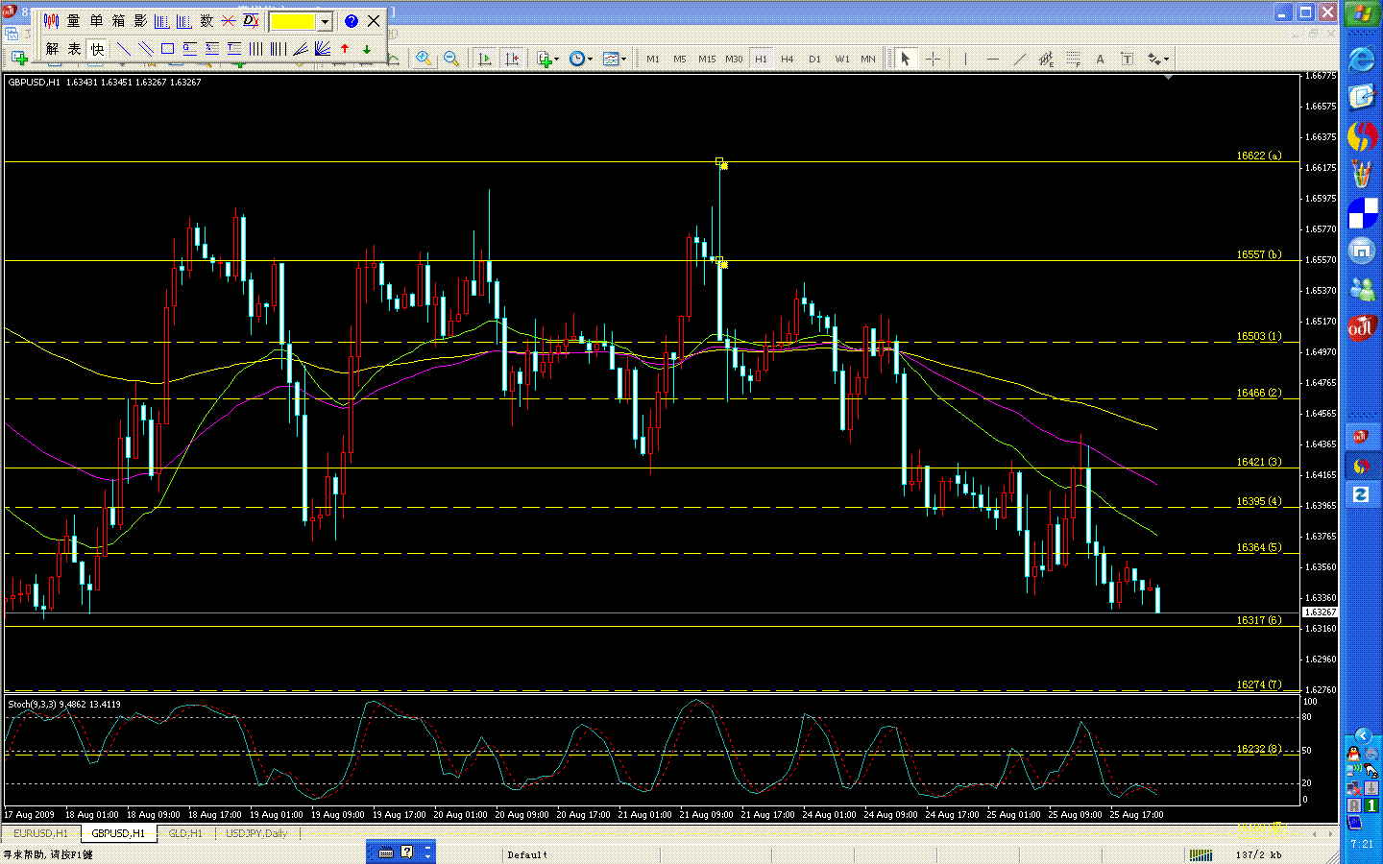Viewport: 1383px width, 864px height.
Task: Click the keyboard icon on language bar
Action: pos(386,852)
